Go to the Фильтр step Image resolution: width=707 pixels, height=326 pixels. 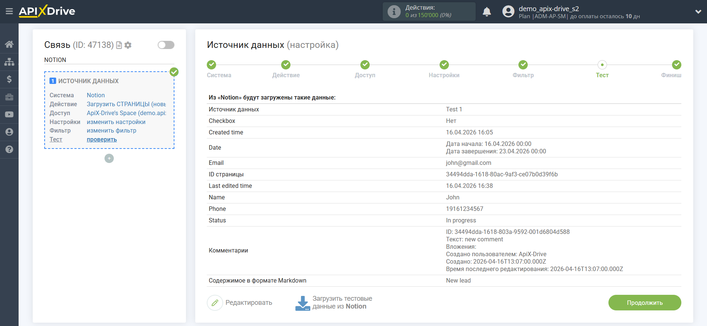pos(523,65)
